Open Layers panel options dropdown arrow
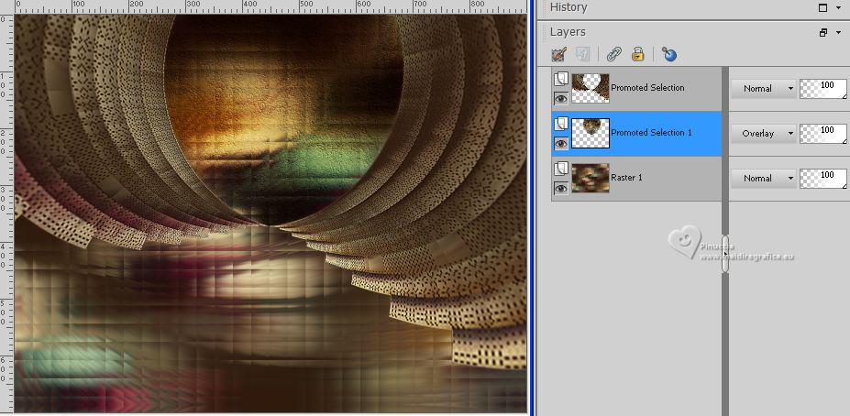850x416 pixels. coord(839,32)
